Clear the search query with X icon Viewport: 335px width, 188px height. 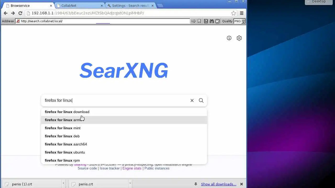(x=192, y=101)
